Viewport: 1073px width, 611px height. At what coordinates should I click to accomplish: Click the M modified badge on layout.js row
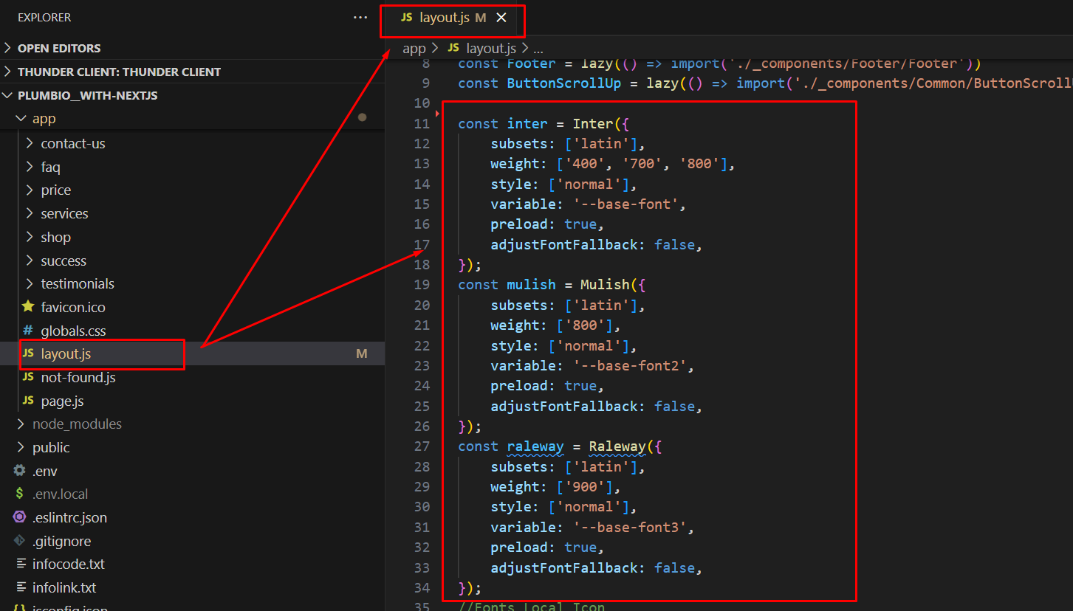[362, 353]
